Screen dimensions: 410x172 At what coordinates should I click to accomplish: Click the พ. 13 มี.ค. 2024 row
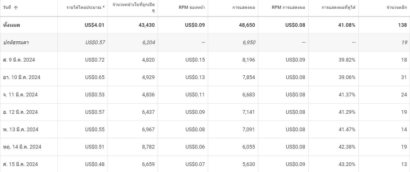click(x=21, y=129)
